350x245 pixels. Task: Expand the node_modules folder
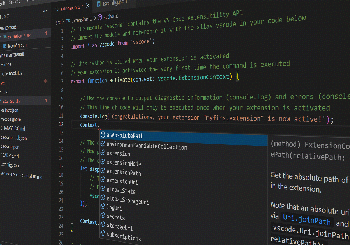[x=11, y=73]
